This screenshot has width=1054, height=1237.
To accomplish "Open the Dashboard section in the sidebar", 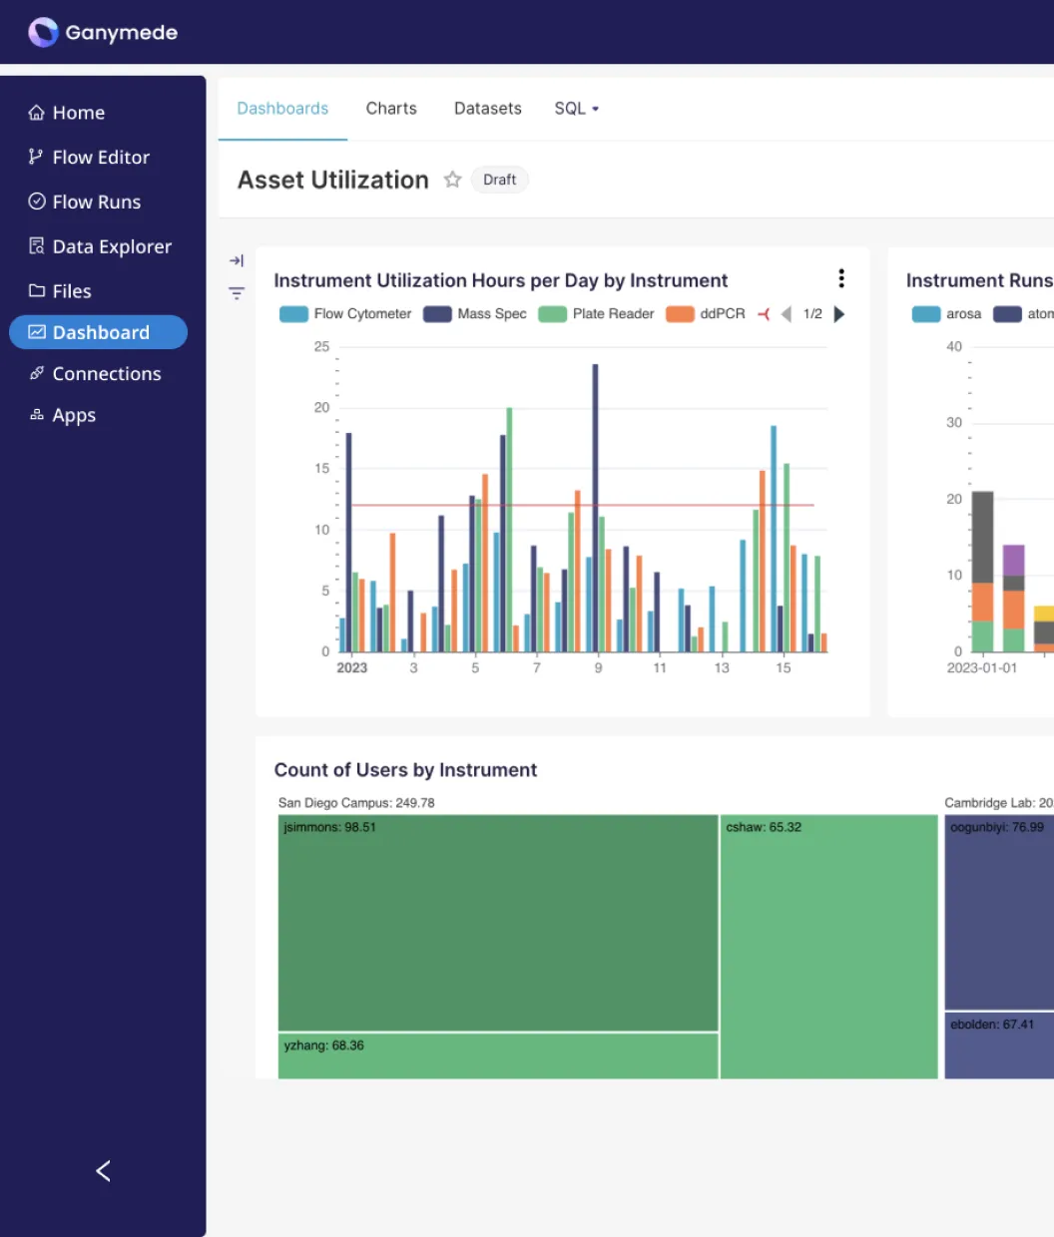I will click(x=98, y=331).
